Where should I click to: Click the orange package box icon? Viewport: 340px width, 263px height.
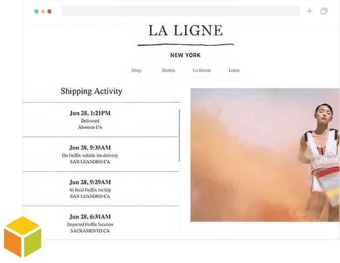point(23,237)
